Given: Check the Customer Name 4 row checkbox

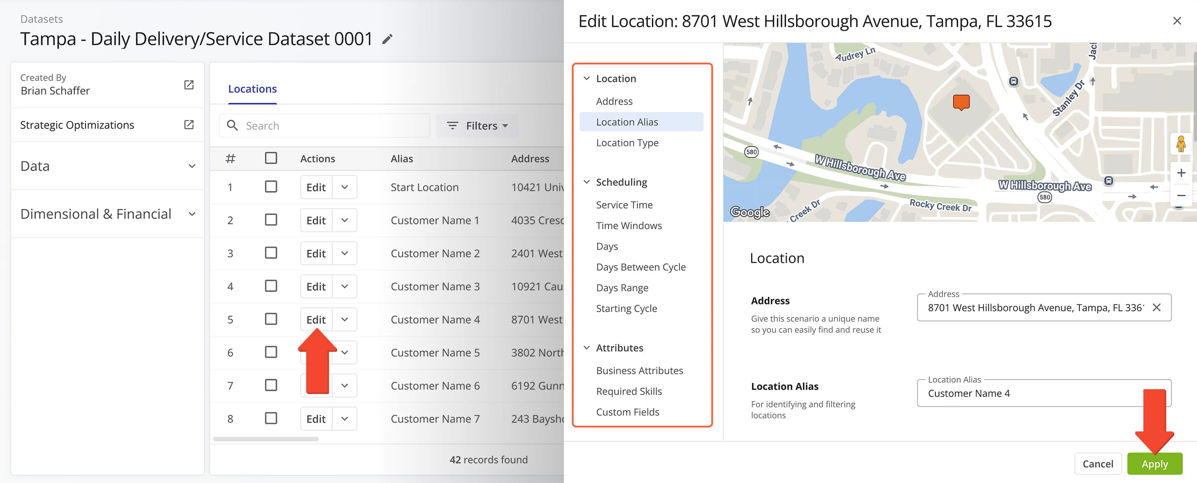Looking at the screenshot, I should (x=271, y=319).
